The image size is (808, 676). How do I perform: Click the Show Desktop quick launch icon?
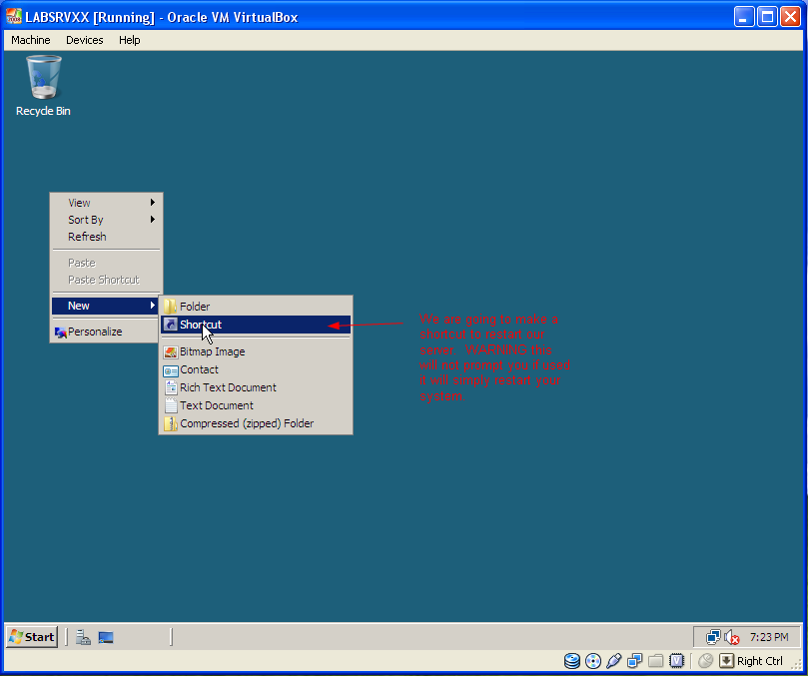point(106,637)
